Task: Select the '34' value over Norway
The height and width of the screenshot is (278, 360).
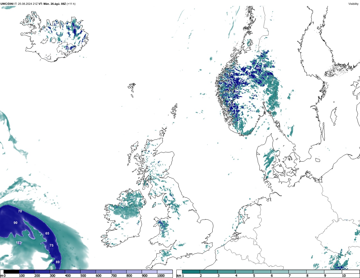Action: (x=249, y=74)
